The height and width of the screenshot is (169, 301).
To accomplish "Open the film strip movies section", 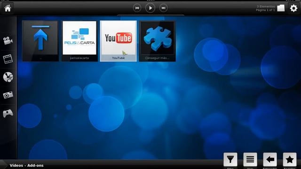I will pos(8,59).
